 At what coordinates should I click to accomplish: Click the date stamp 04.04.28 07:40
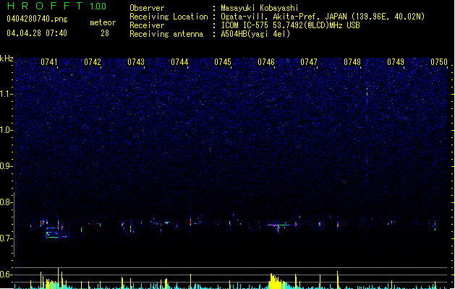[x=37, y=33]
